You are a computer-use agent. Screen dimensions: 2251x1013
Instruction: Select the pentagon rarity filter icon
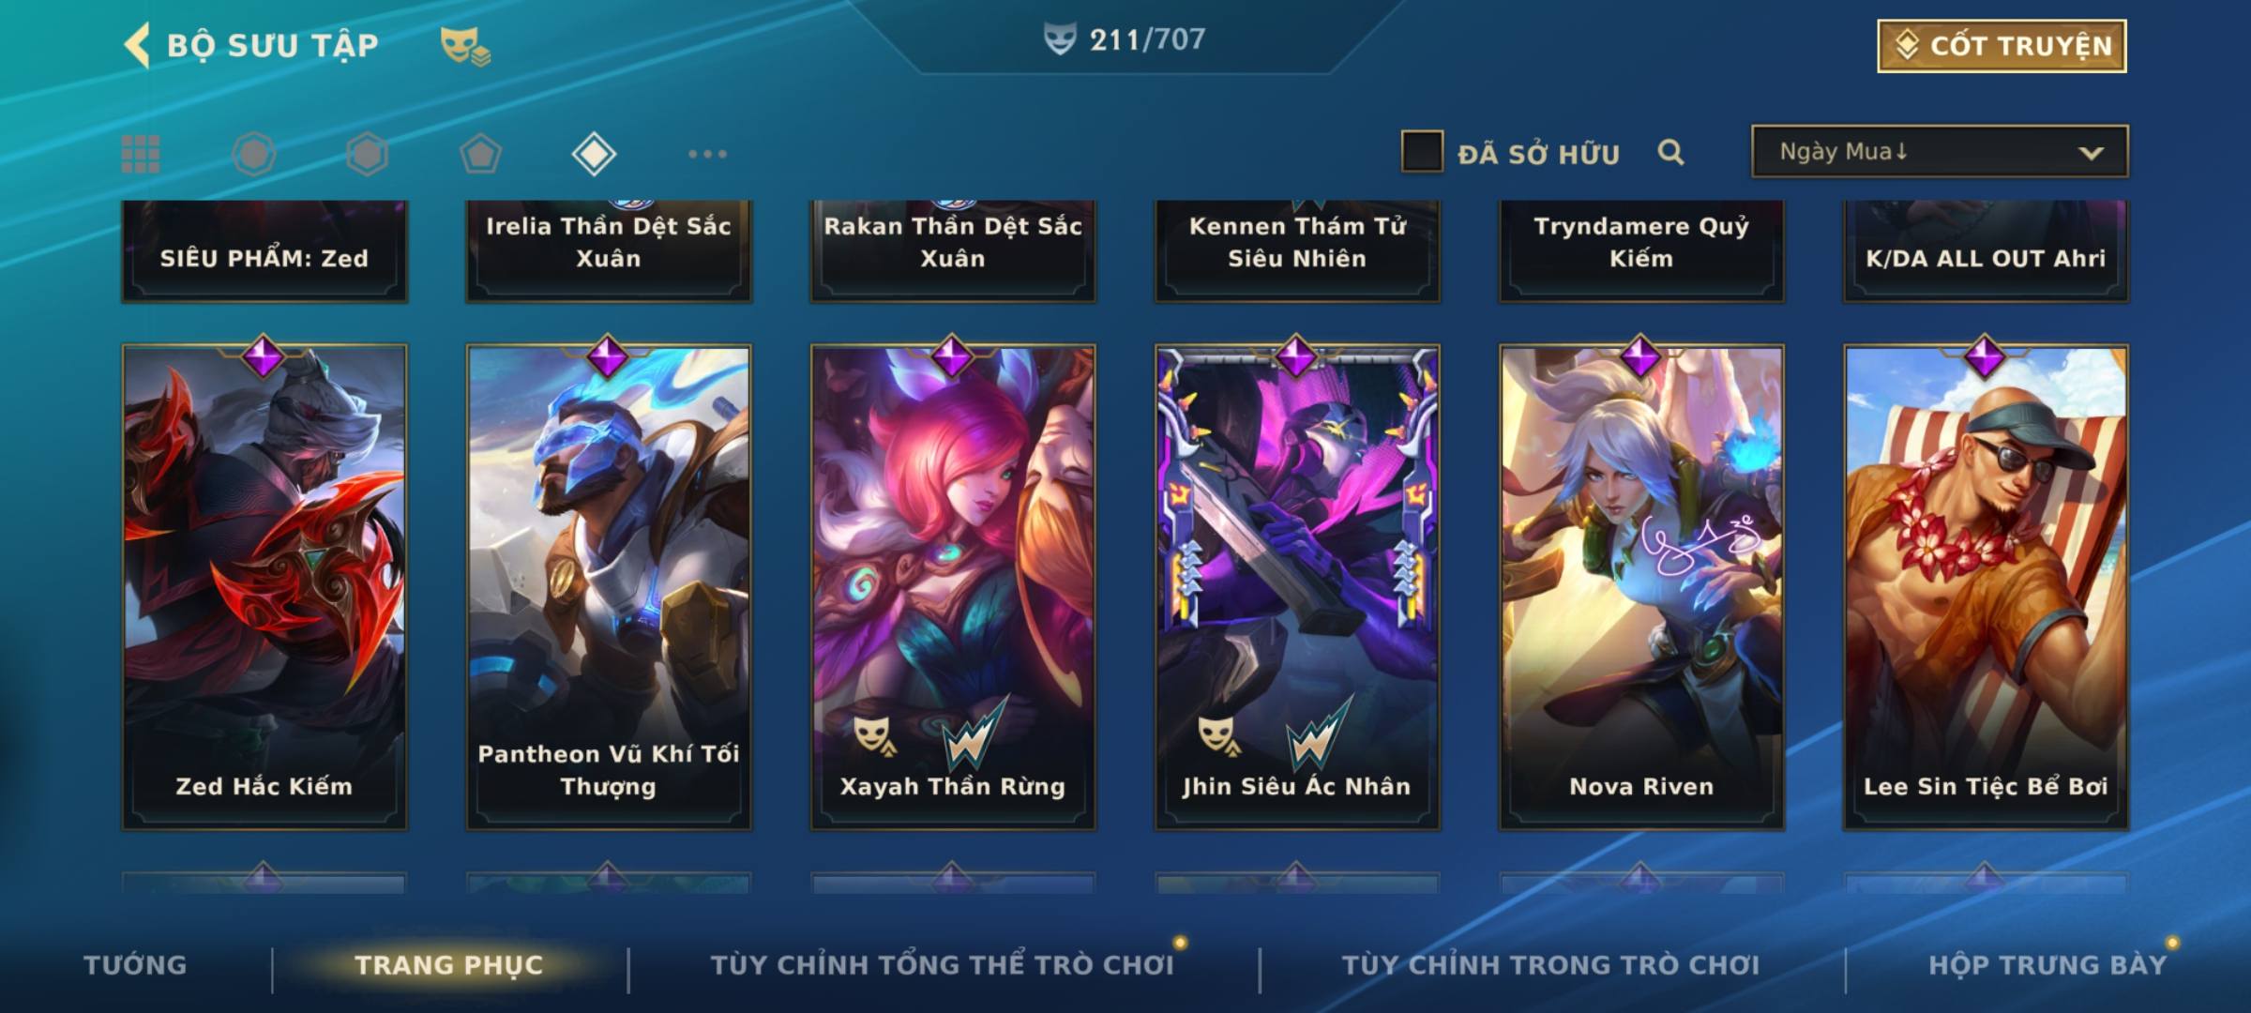(480, 154)
